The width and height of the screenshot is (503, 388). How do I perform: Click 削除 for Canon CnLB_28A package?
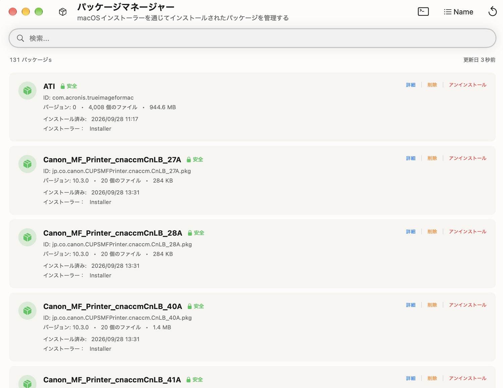coord(432,231)
